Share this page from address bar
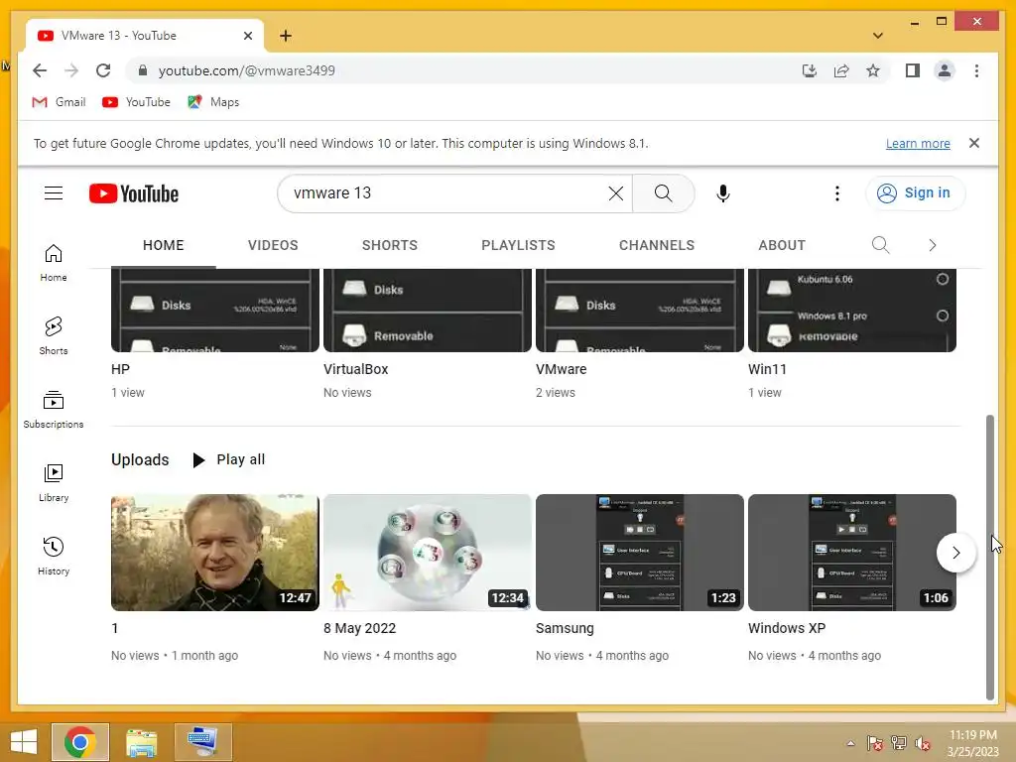 coord(841,70)
